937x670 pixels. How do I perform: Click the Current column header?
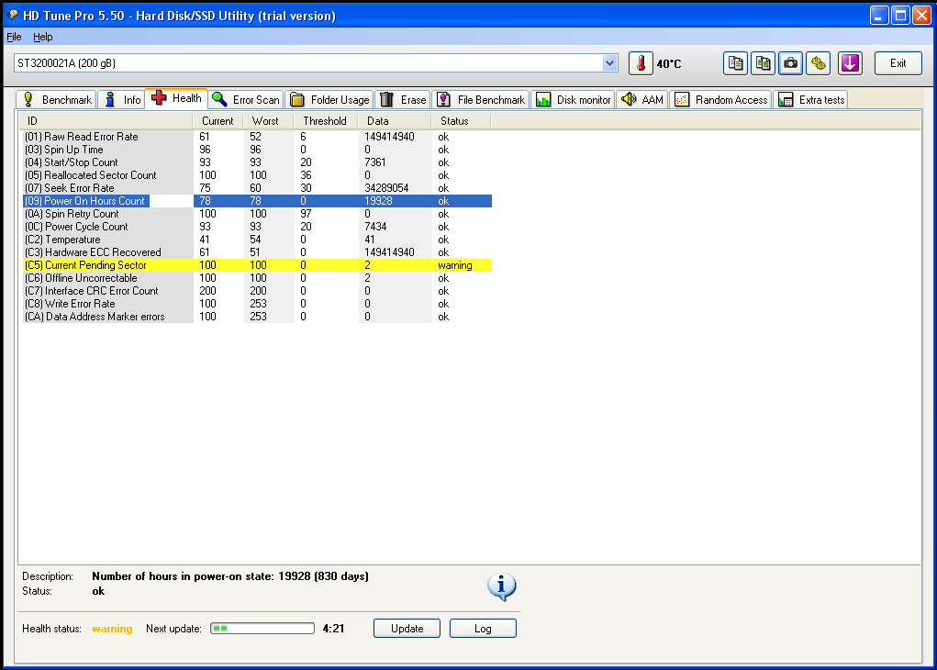(218, 121)
